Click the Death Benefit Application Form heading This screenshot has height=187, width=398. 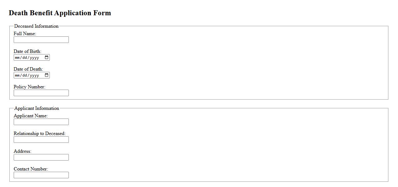(60, 13)
